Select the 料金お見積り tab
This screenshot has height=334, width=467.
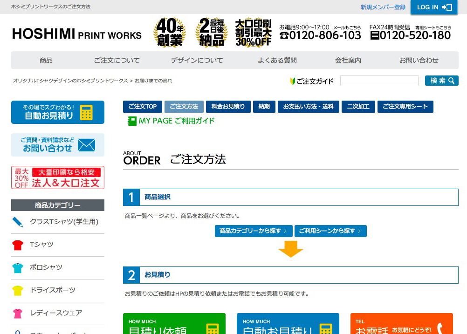(228, 107)
